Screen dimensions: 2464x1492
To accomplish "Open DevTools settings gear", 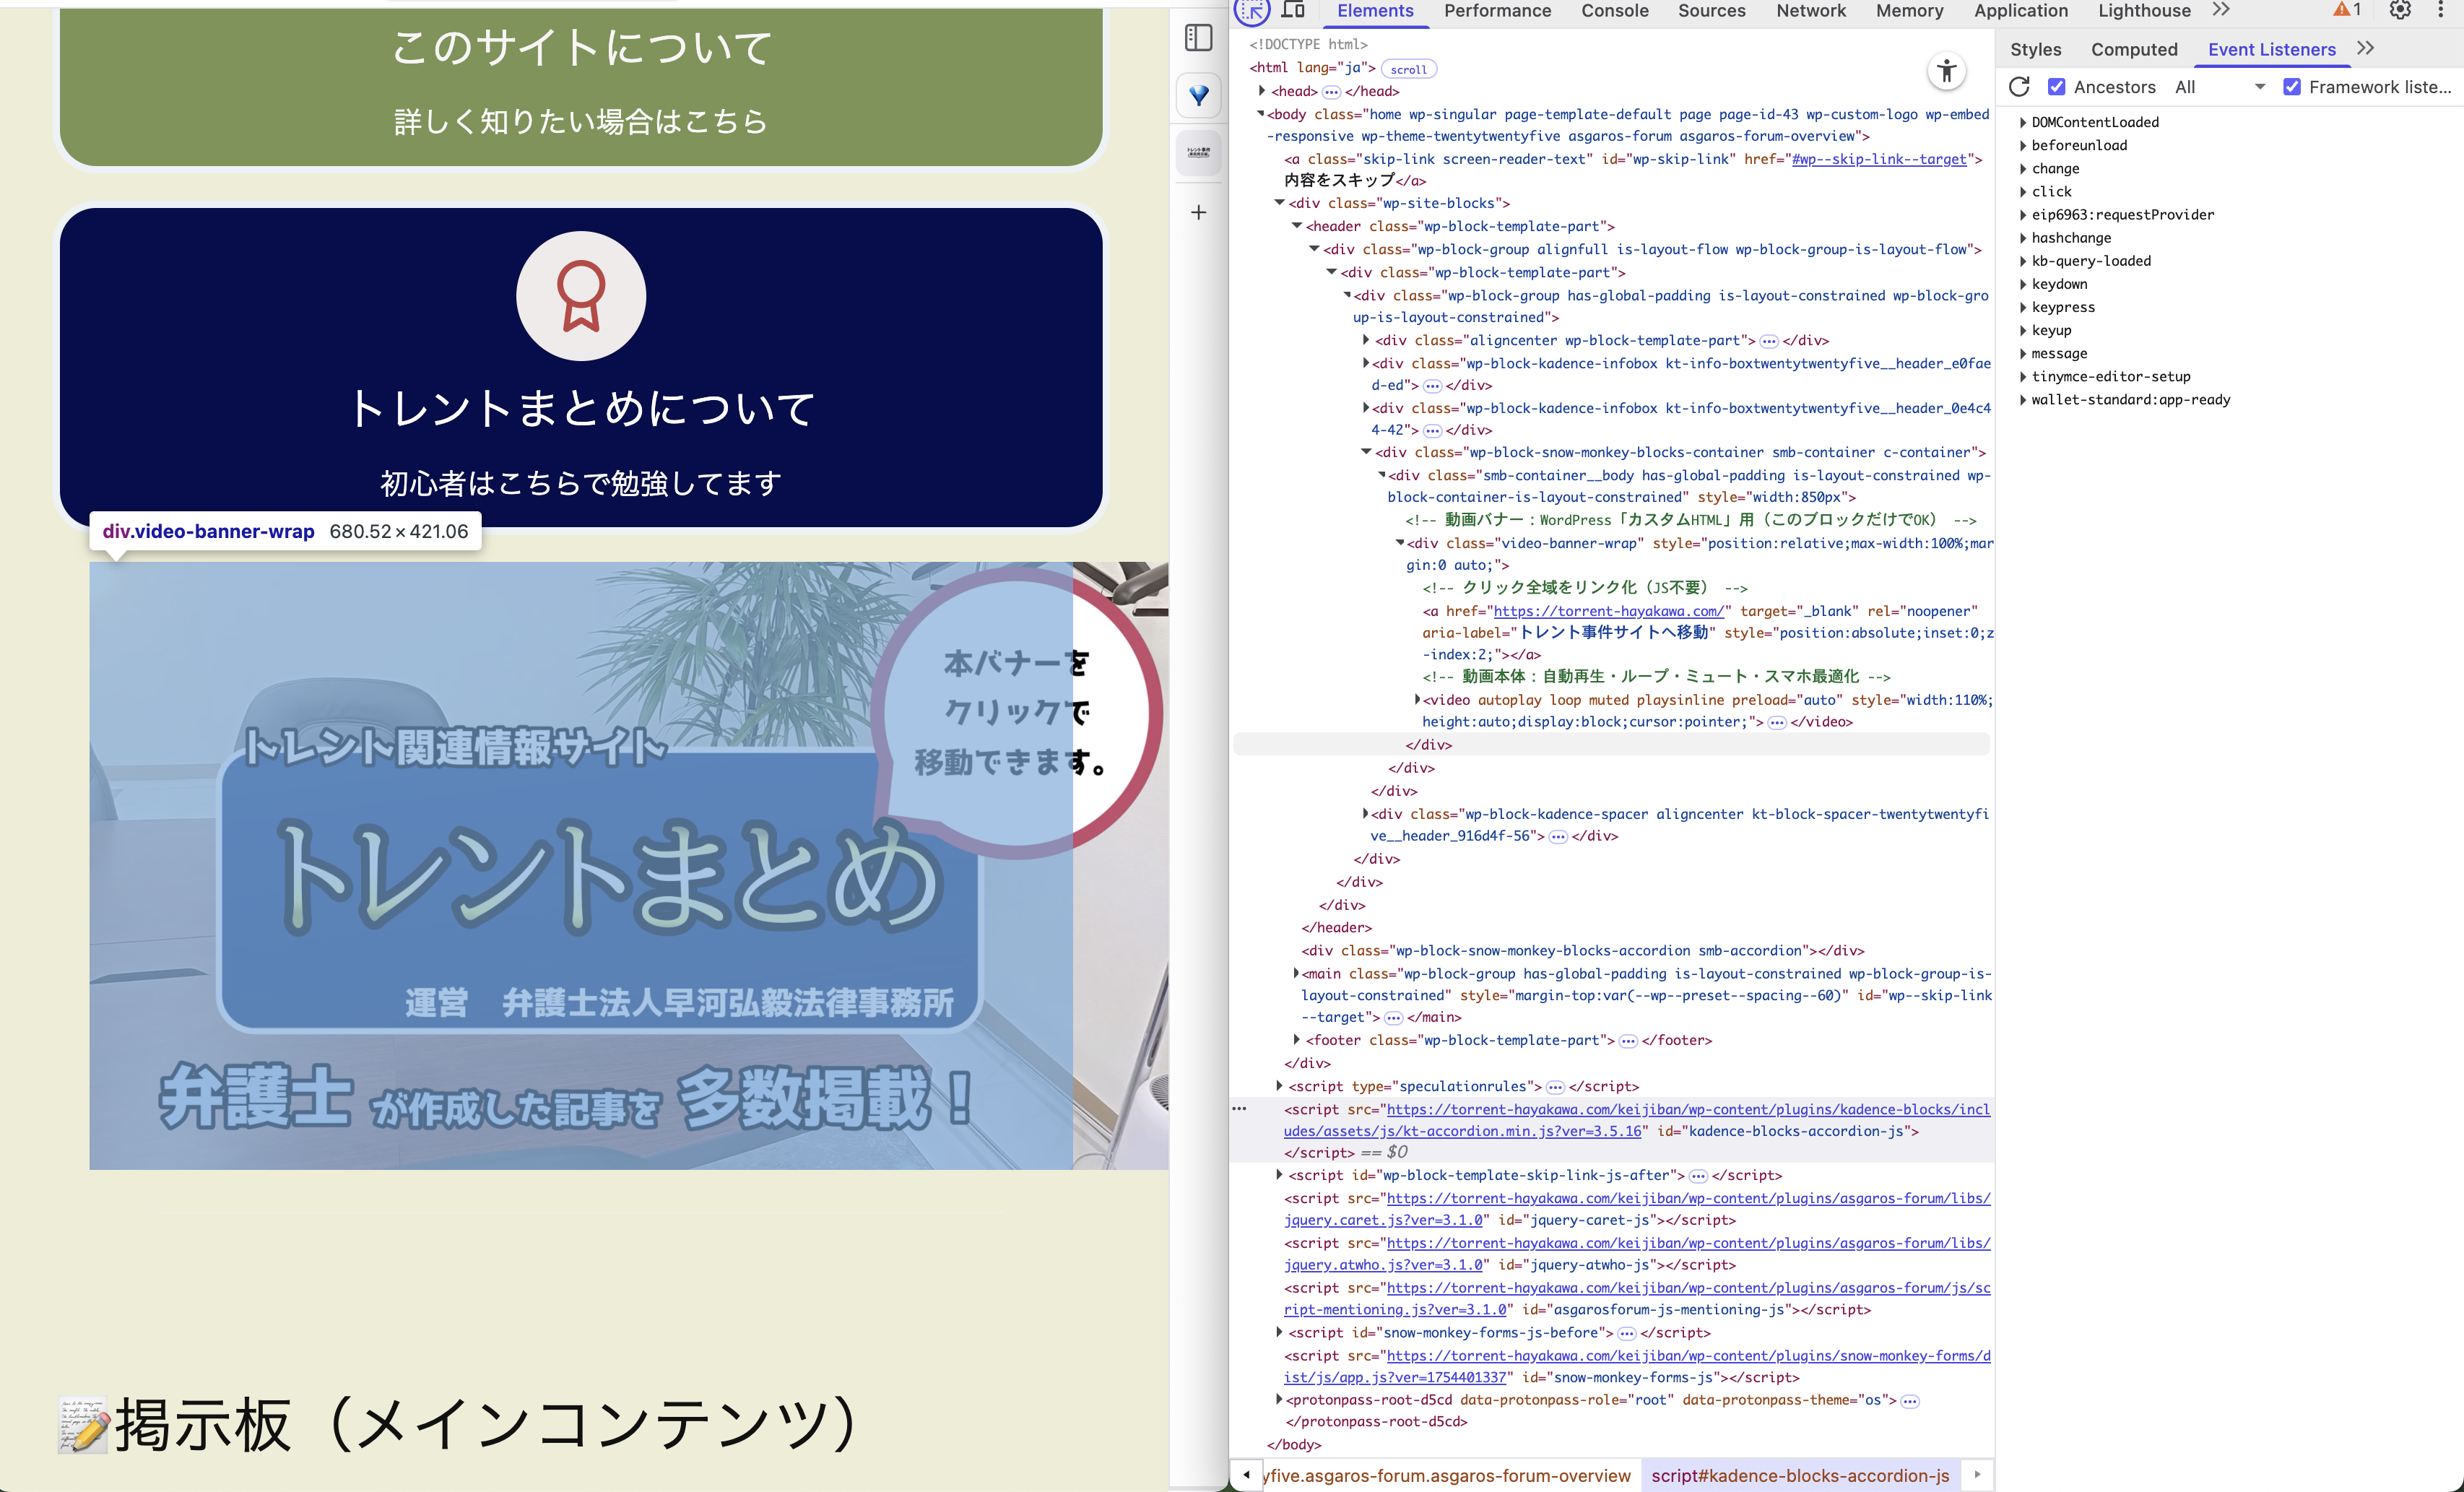I will click(x=2399, y=10).
